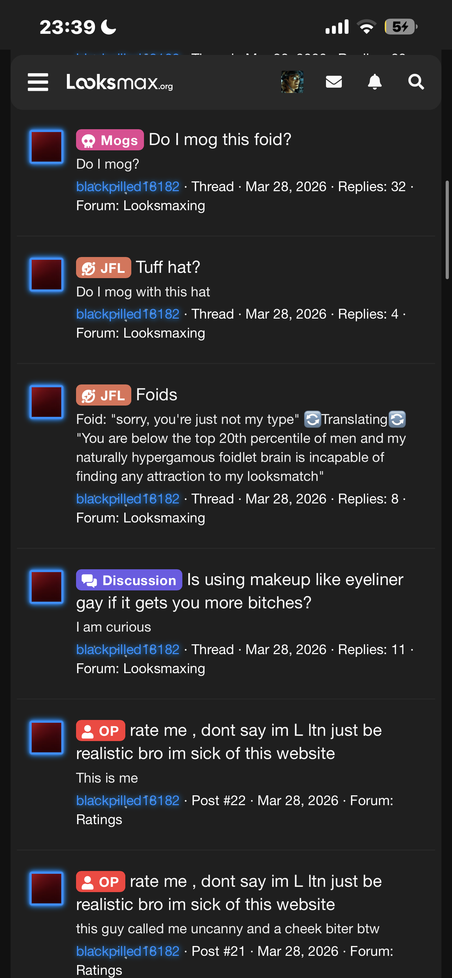The width and height of the screenshot is (452, 978).
Task: Open the envelope inbox icon
Action: (334, 82)
